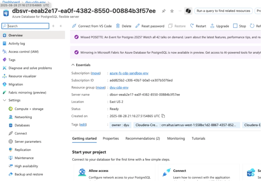Open Copilot icon button in header
The height and width of the screenshot is (186, 261).
[188, 11]
